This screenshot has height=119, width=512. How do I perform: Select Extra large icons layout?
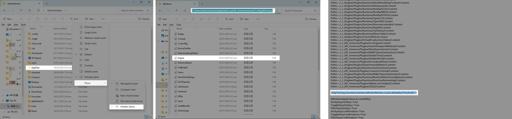[x=91, y=27]
